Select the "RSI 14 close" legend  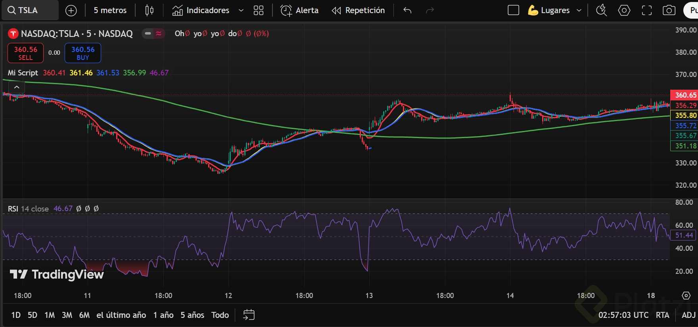click(28, 209)
